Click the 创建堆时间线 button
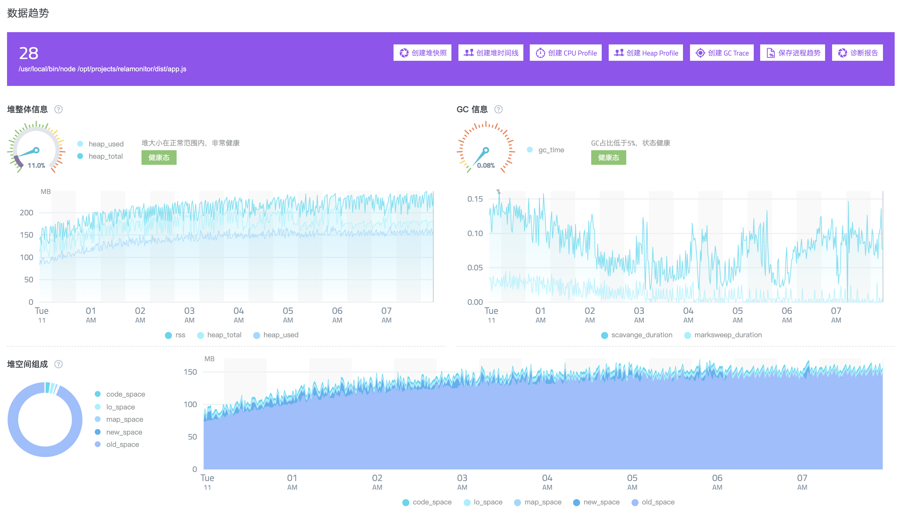 490,53
